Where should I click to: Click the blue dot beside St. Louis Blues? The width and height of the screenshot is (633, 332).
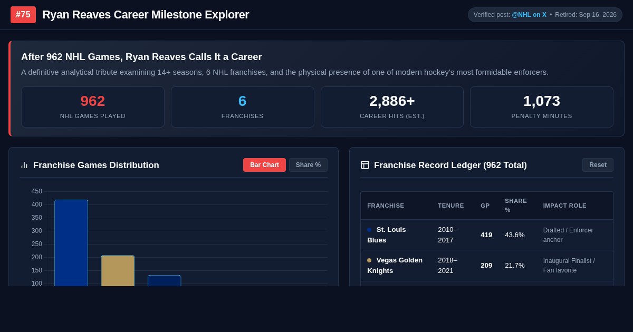pos(369,230)
